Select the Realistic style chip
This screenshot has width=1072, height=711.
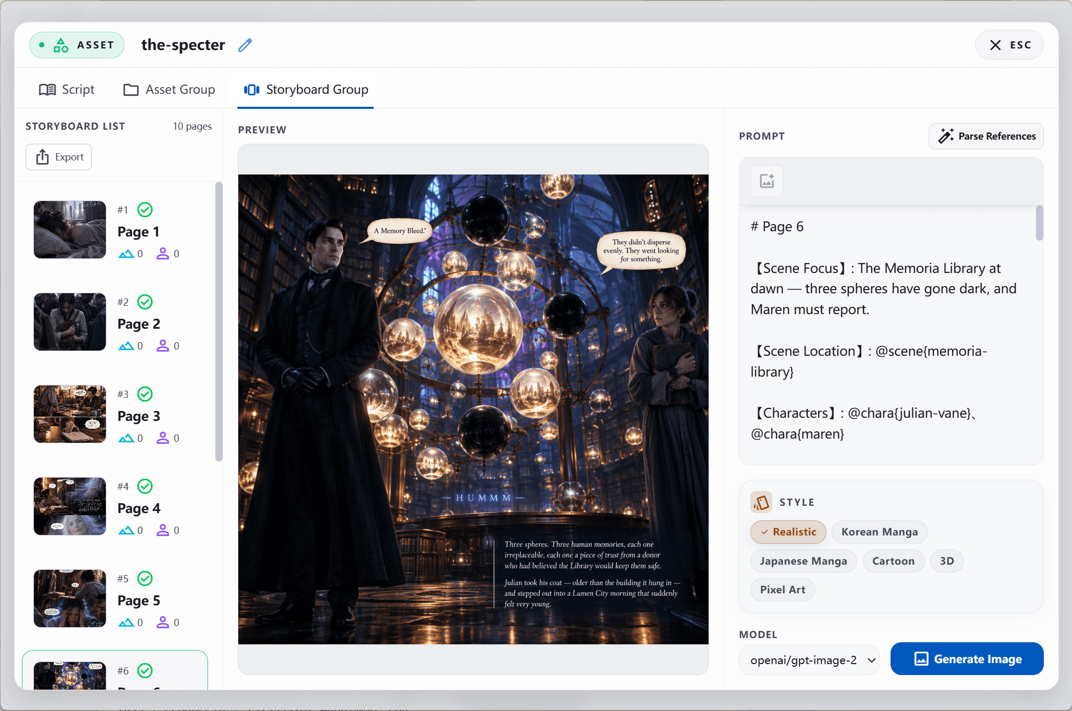point(788,532)
